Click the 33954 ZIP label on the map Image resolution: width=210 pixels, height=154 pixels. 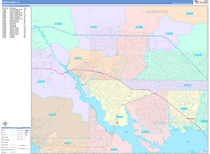[x=188, y=85]
